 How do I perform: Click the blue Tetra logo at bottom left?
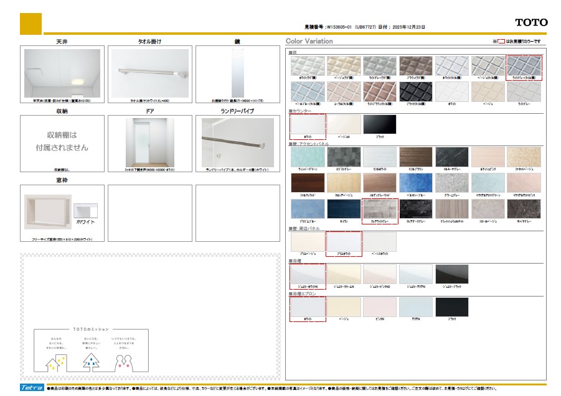click(32, 387)
